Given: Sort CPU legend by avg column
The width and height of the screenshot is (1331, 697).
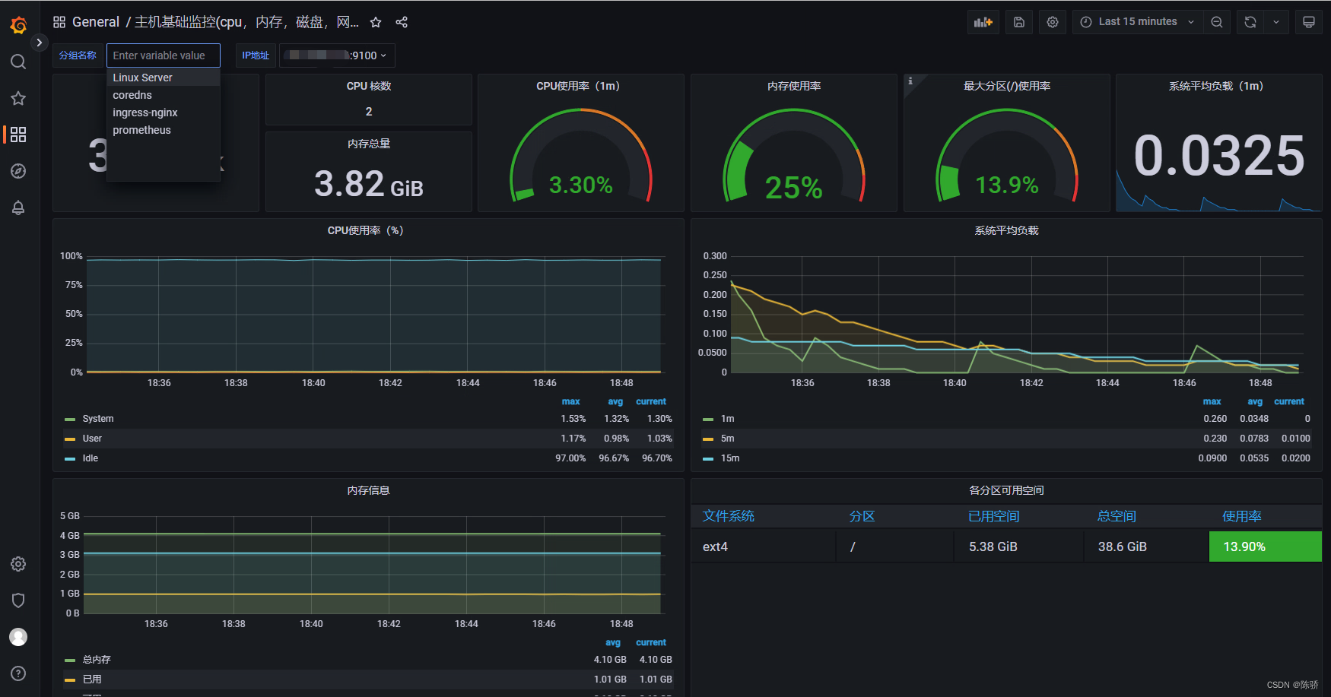Looking at the screenshot, I should pos(615,401).
